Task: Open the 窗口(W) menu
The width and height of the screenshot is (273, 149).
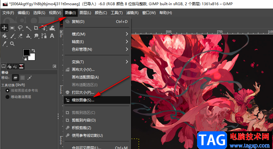Action: point(149,13)
